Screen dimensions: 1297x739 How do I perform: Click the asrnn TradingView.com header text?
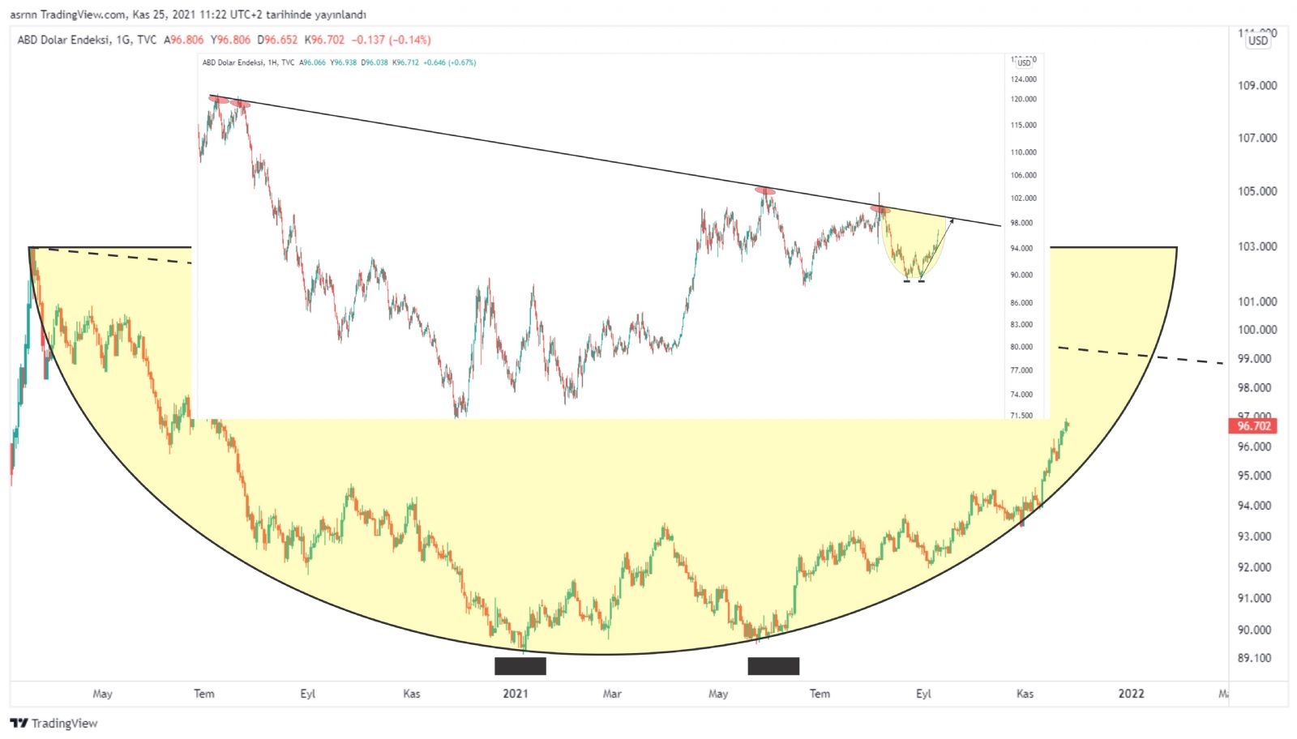pos(188,15)
